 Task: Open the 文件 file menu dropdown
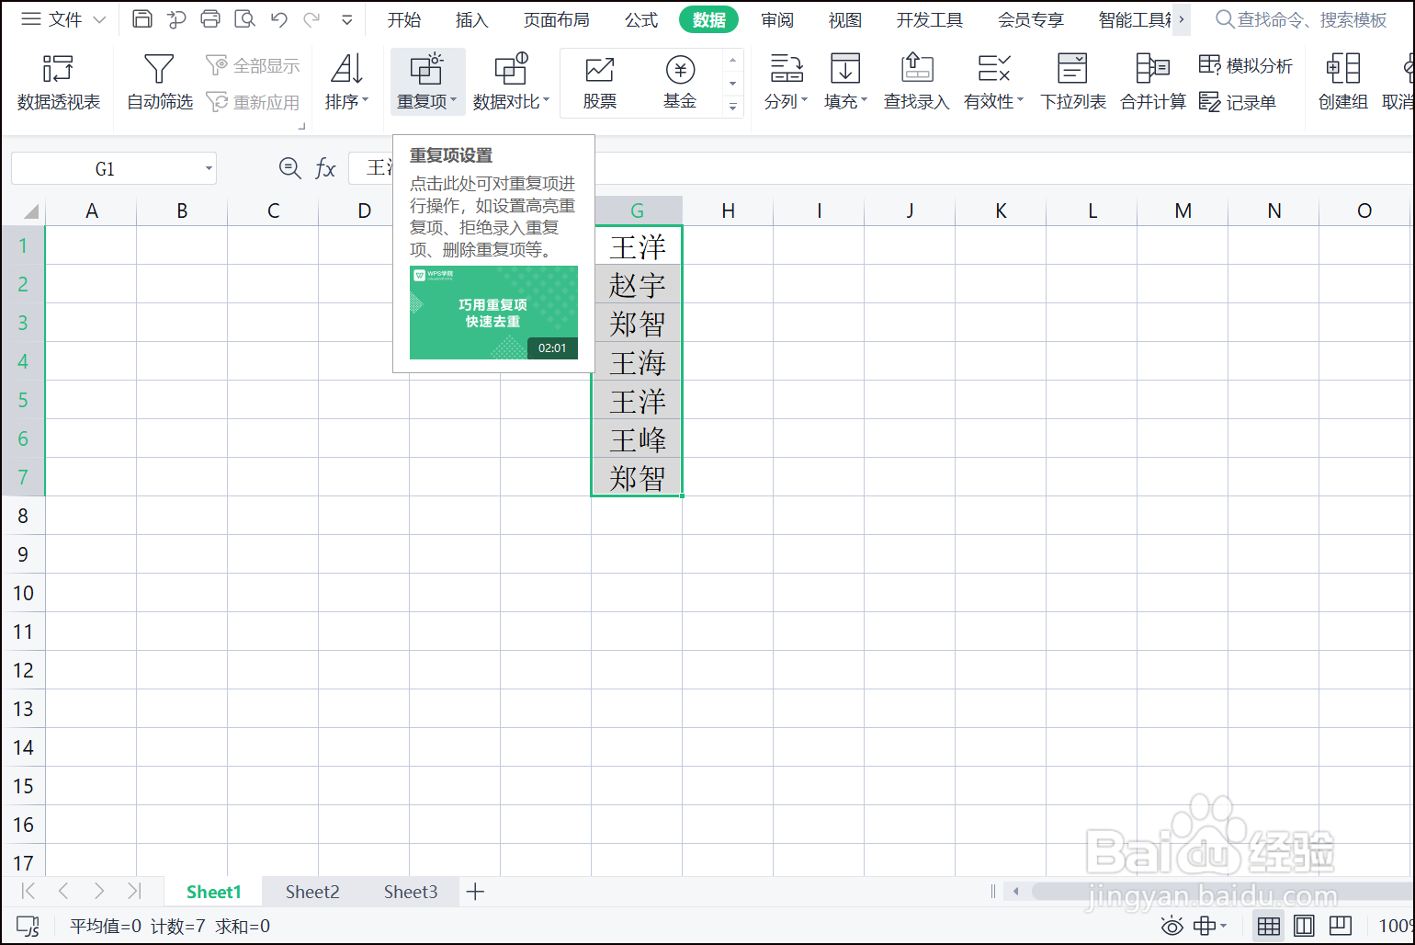tap(63, 18)
